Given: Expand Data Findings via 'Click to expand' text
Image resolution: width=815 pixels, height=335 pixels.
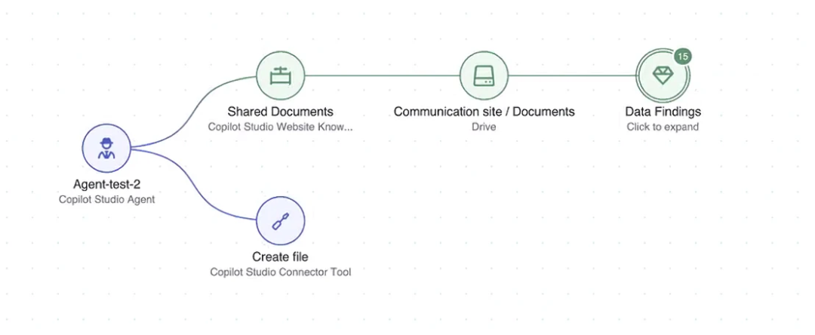Looking at the screenshot, I should pyautogui.click(x=663, y=127).
